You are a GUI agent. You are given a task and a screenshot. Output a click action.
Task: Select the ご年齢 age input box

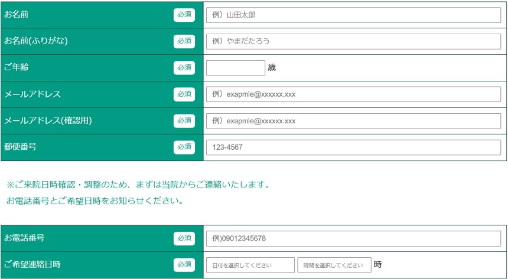point(236,68)
